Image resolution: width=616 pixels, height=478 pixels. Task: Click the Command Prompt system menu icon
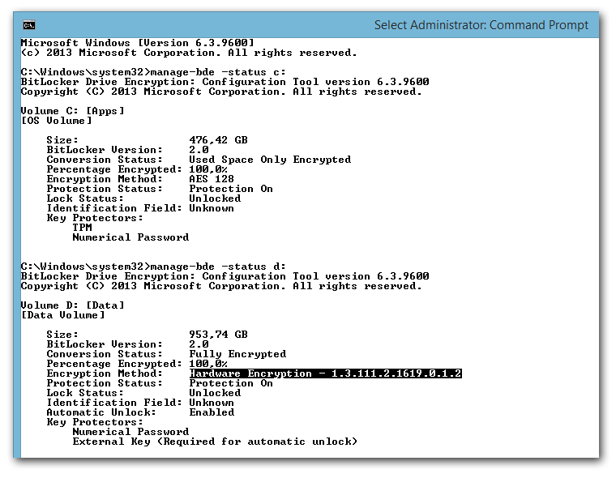click(29, 25)
